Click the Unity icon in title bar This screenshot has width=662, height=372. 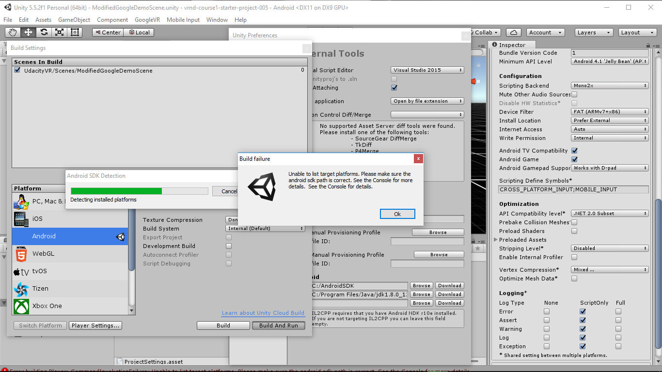pos(7,7)
